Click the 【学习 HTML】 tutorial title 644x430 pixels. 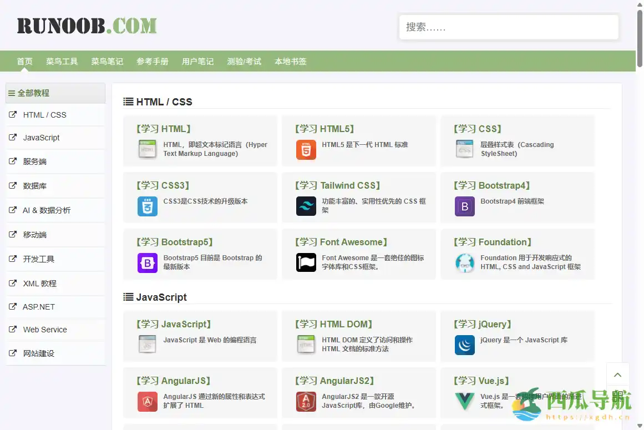[x=163, y=129]
